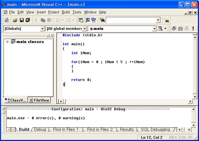
Task: Open the Edit menu
Action: [x=20, y=12]
